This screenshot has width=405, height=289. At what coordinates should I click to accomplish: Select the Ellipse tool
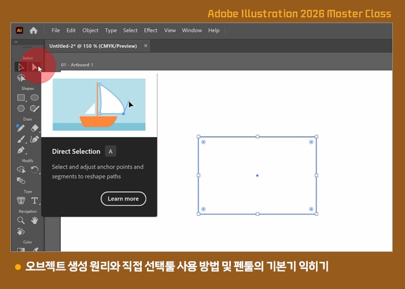point(34,98)
